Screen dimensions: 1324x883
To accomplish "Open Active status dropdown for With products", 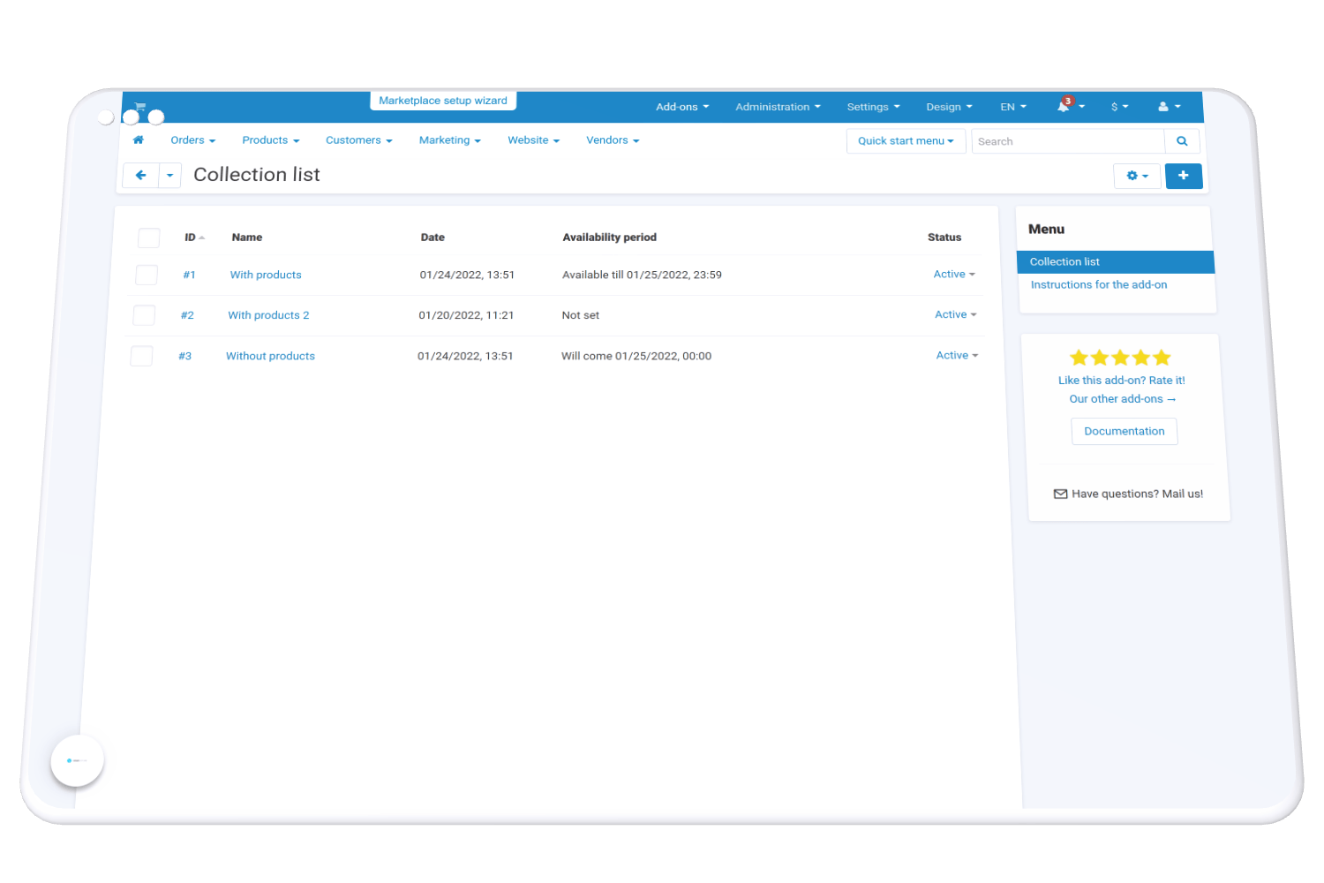I will (x=954, y=275).
